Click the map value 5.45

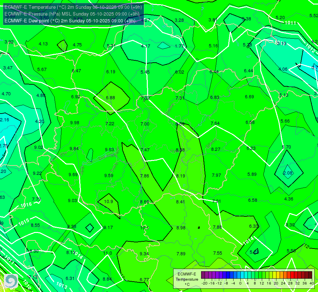(145, 72)
